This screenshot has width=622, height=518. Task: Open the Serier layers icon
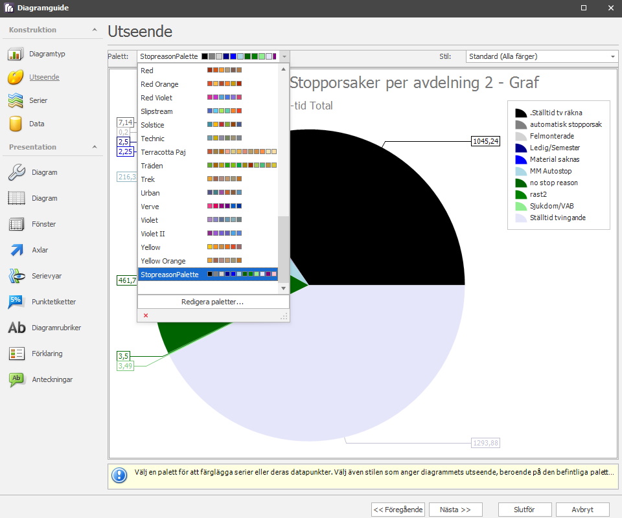tap(15, 100)
